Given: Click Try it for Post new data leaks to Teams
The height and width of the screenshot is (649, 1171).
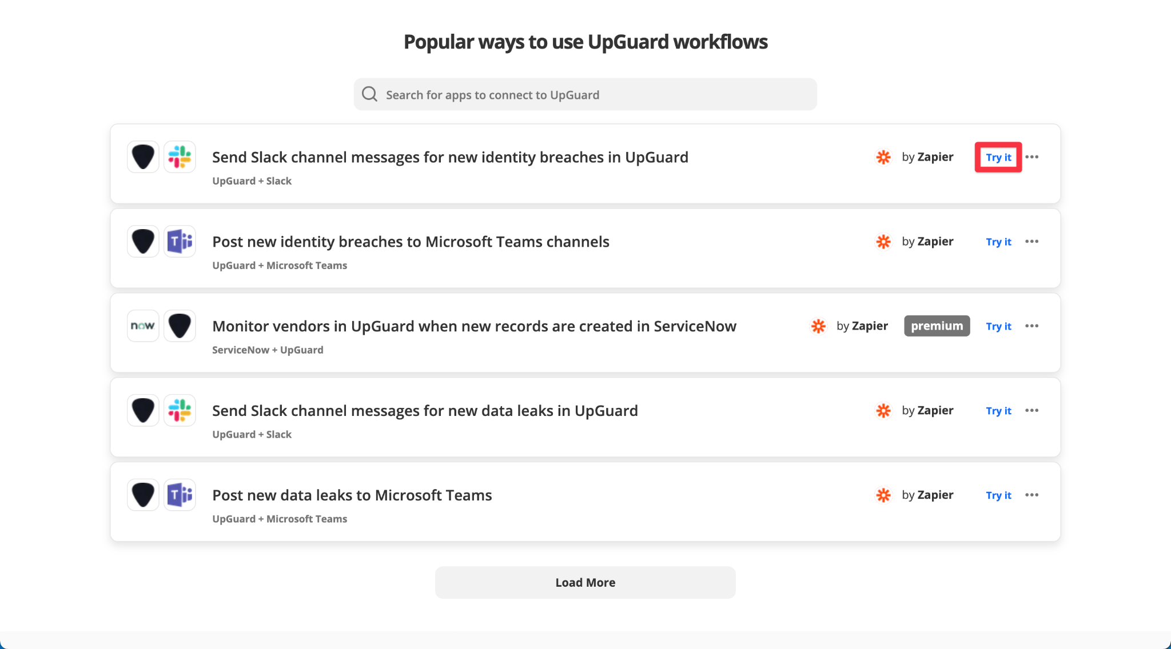Looking at the screenshot, I should pos(998,495).
